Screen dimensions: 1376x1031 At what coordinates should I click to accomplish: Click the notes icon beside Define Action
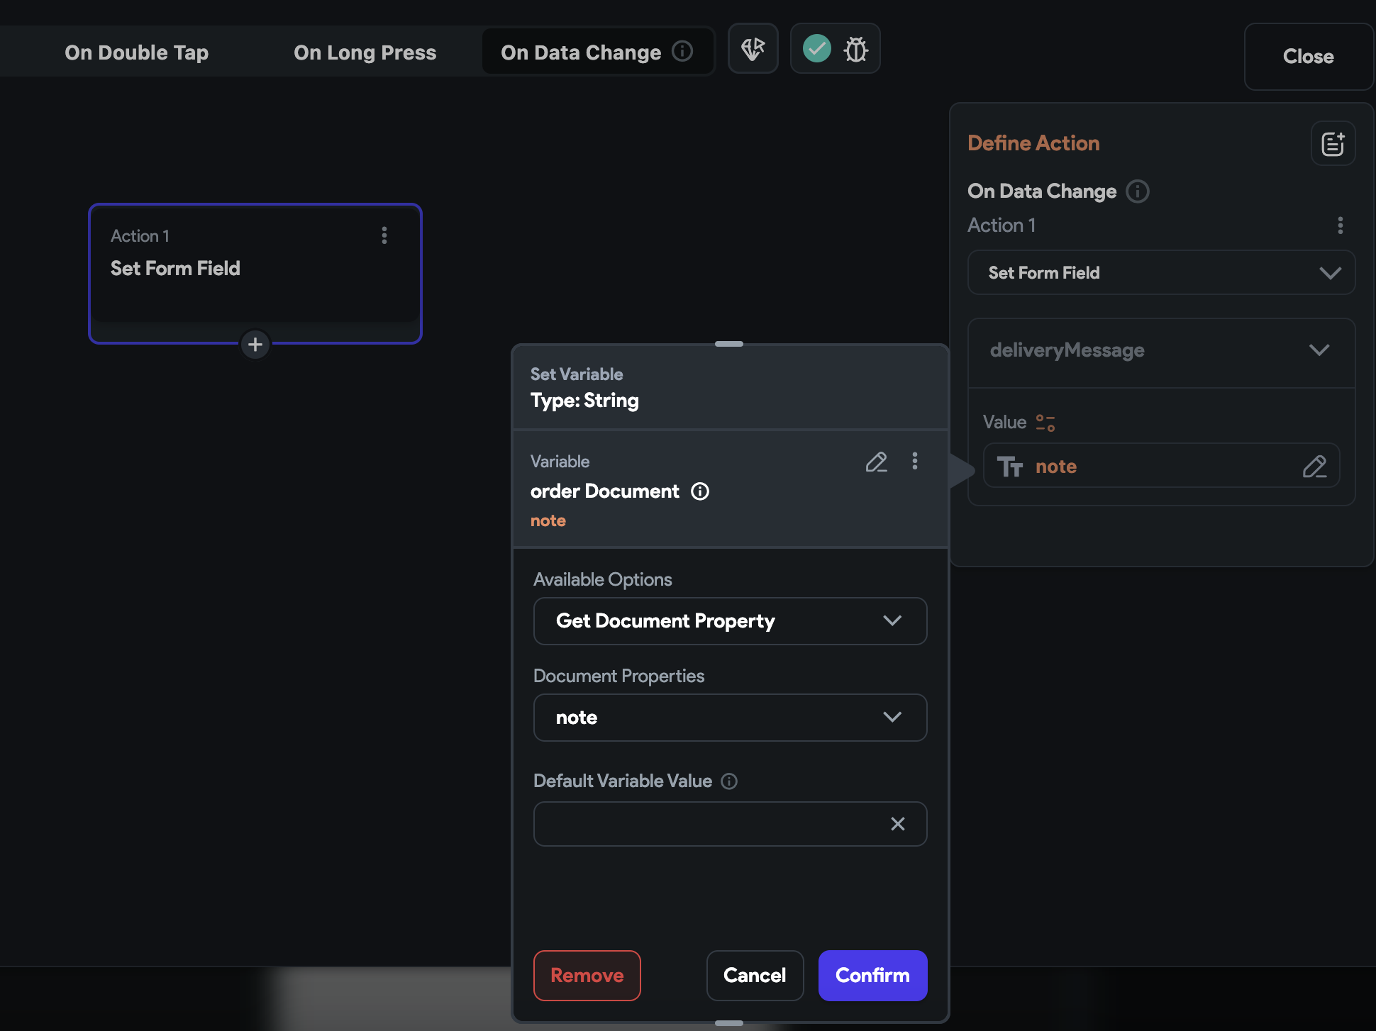[1333, 144]
